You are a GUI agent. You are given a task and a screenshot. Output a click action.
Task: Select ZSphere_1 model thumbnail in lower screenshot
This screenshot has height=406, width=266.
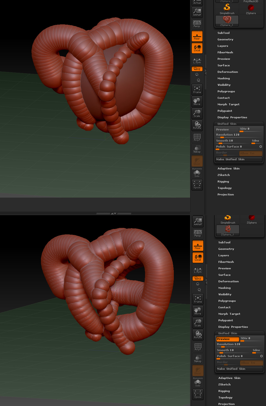pyautogui.click(x=228, y=230)
